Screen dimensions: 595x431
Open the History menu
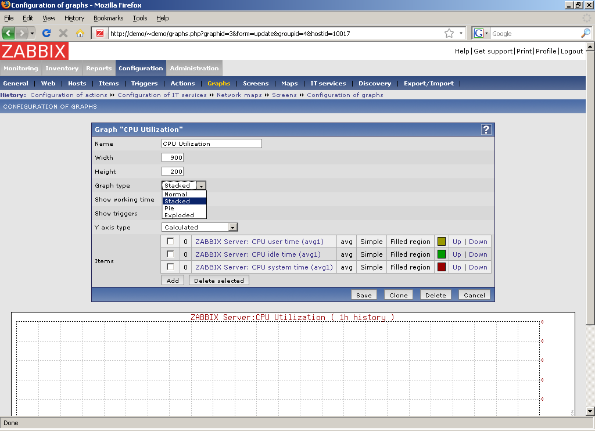74,18
